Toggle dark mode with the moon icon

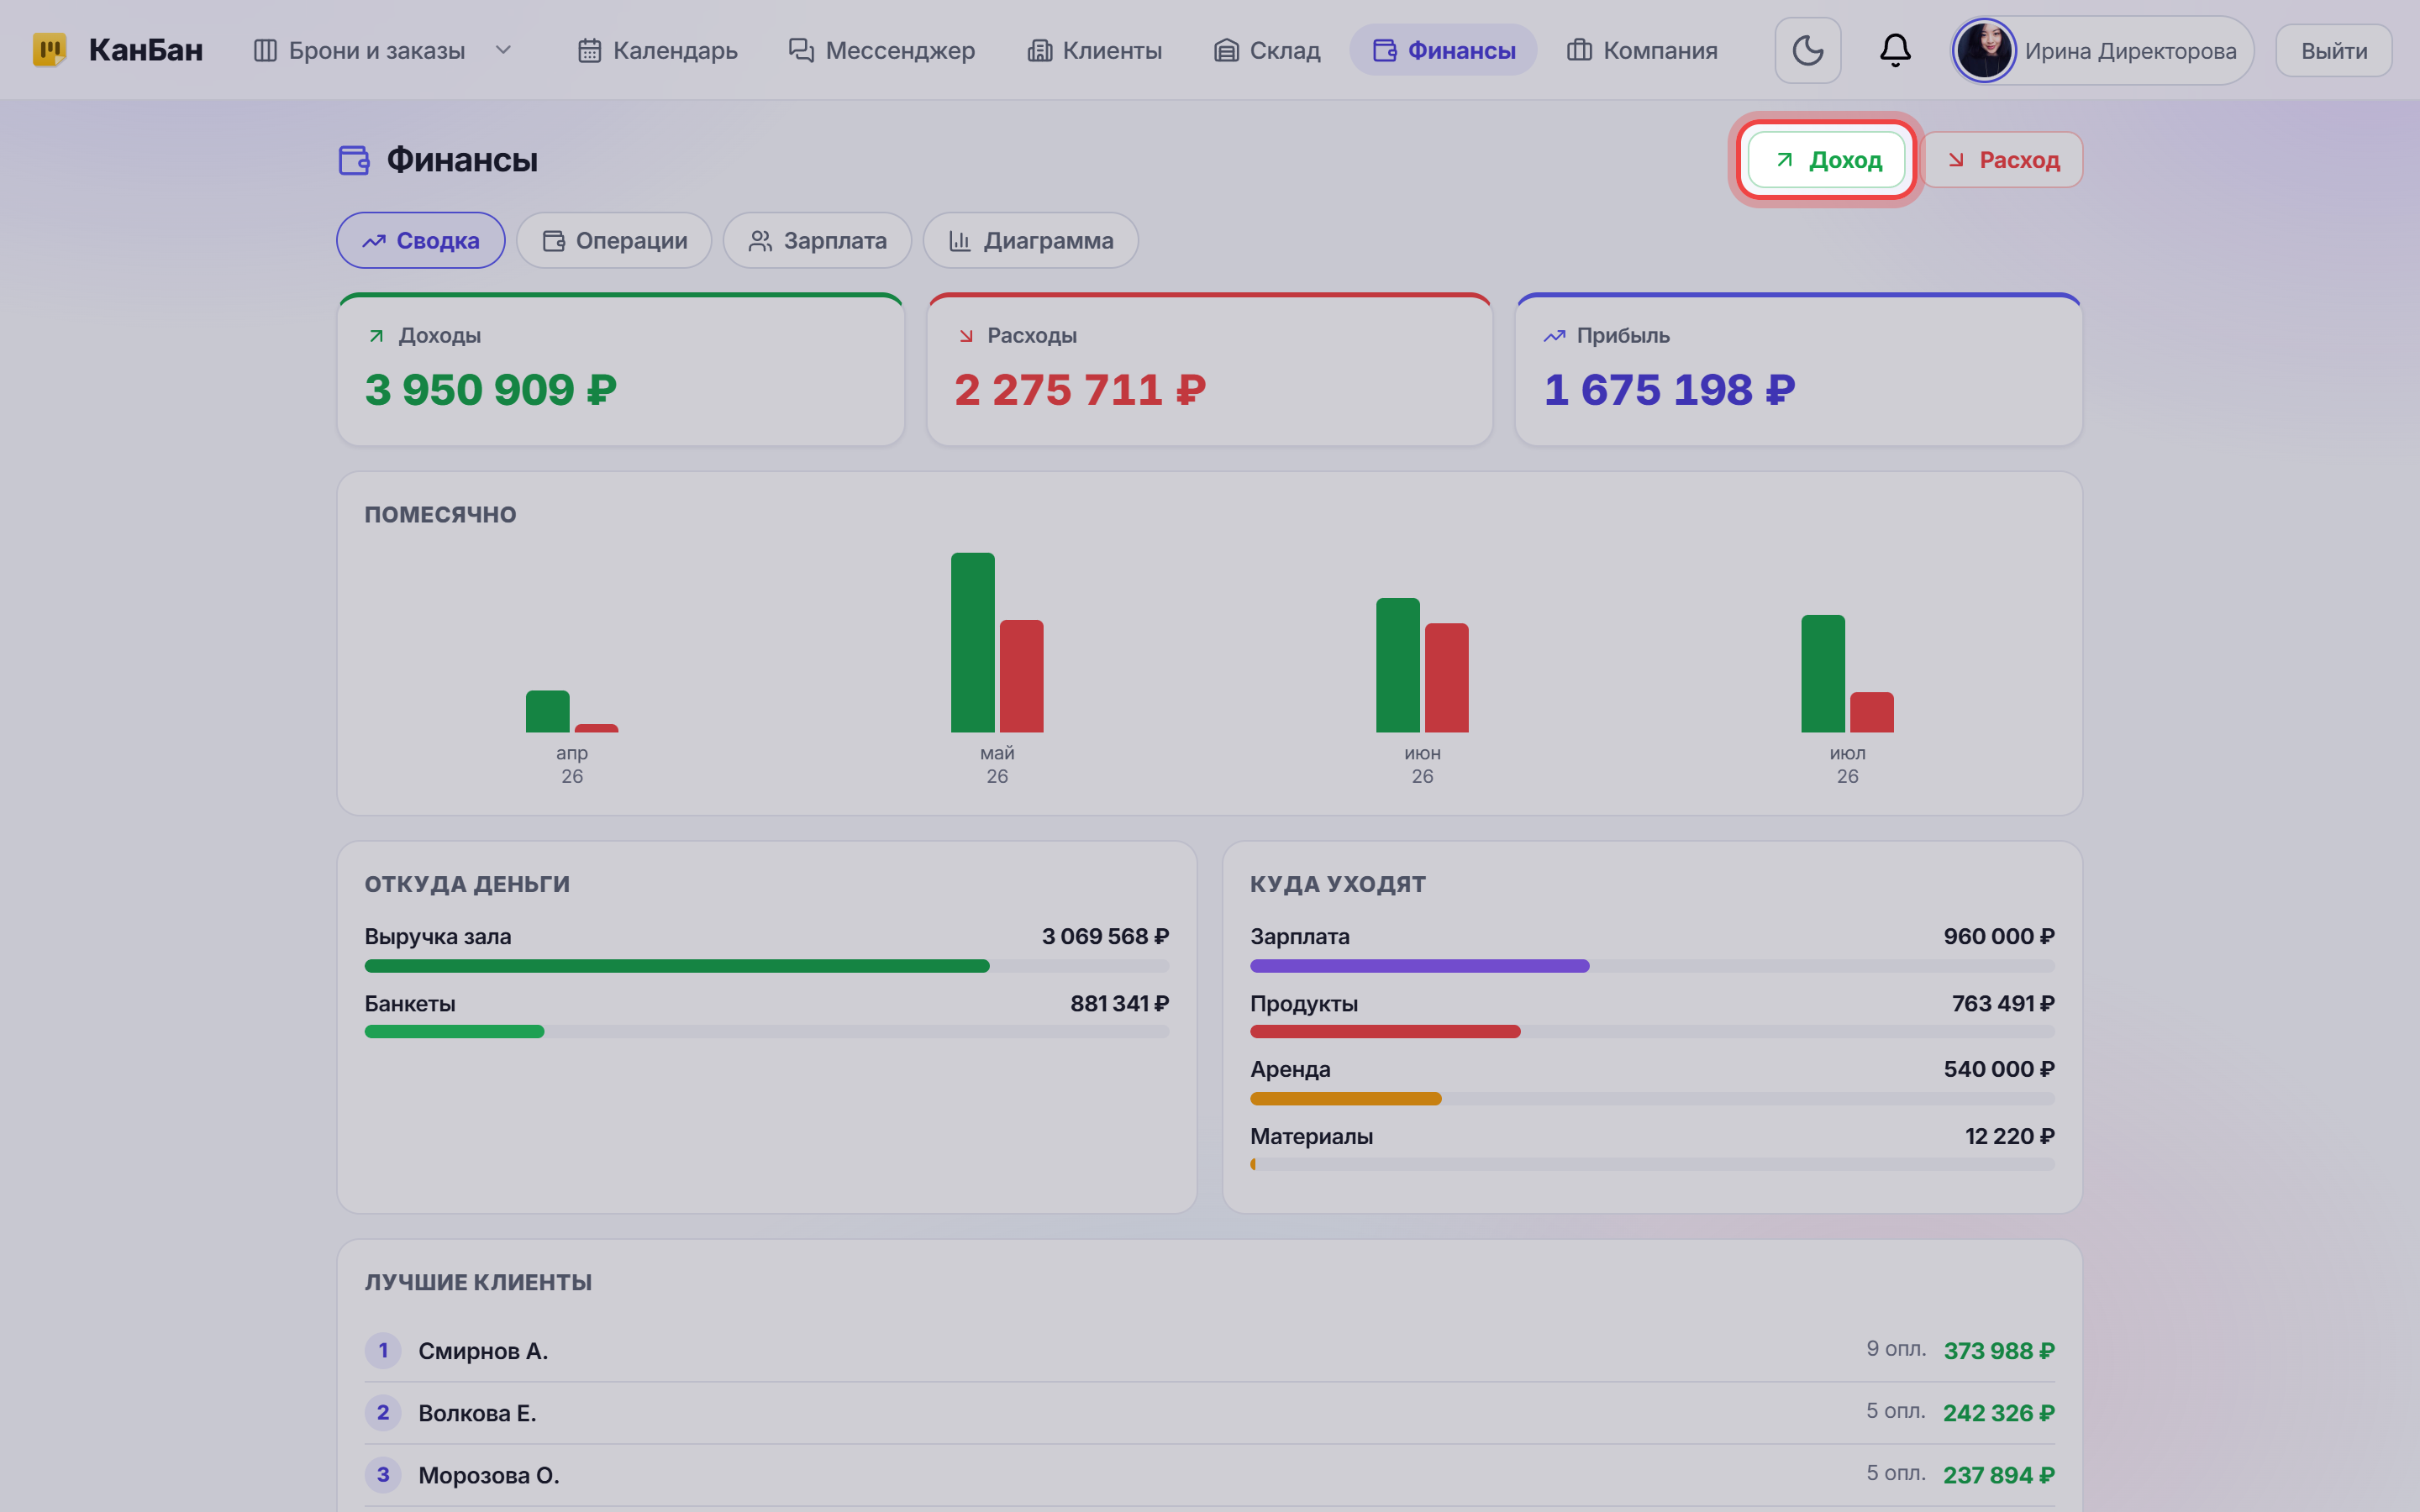(x=1807, y=50)
